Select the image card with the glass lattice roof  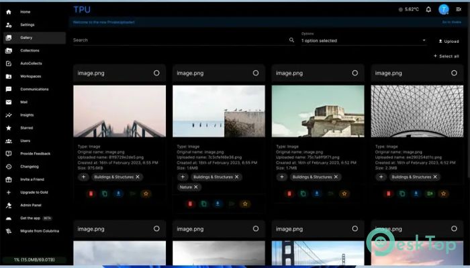[454, 73]
